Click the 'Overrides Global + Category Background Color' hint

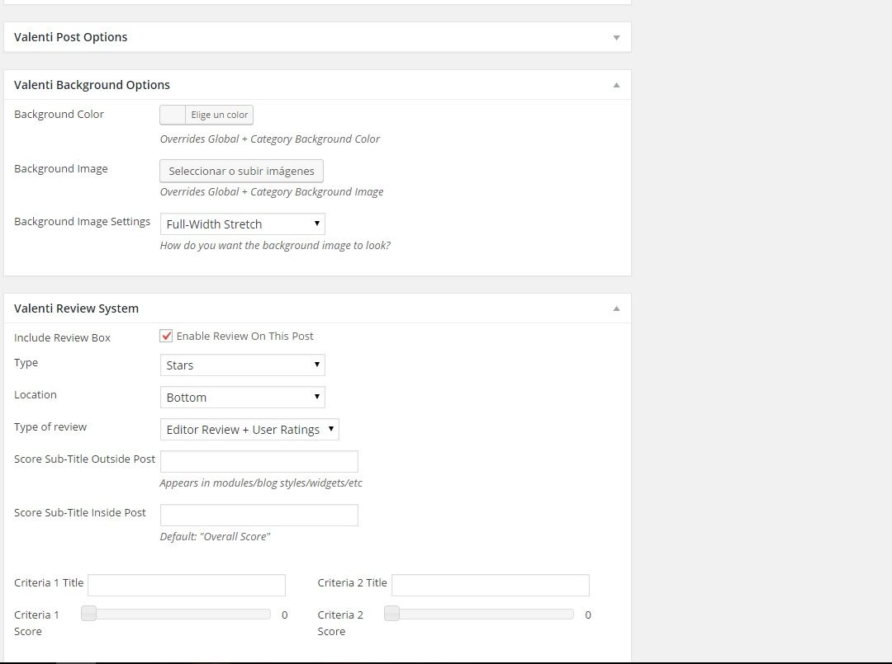pos(269,139)
